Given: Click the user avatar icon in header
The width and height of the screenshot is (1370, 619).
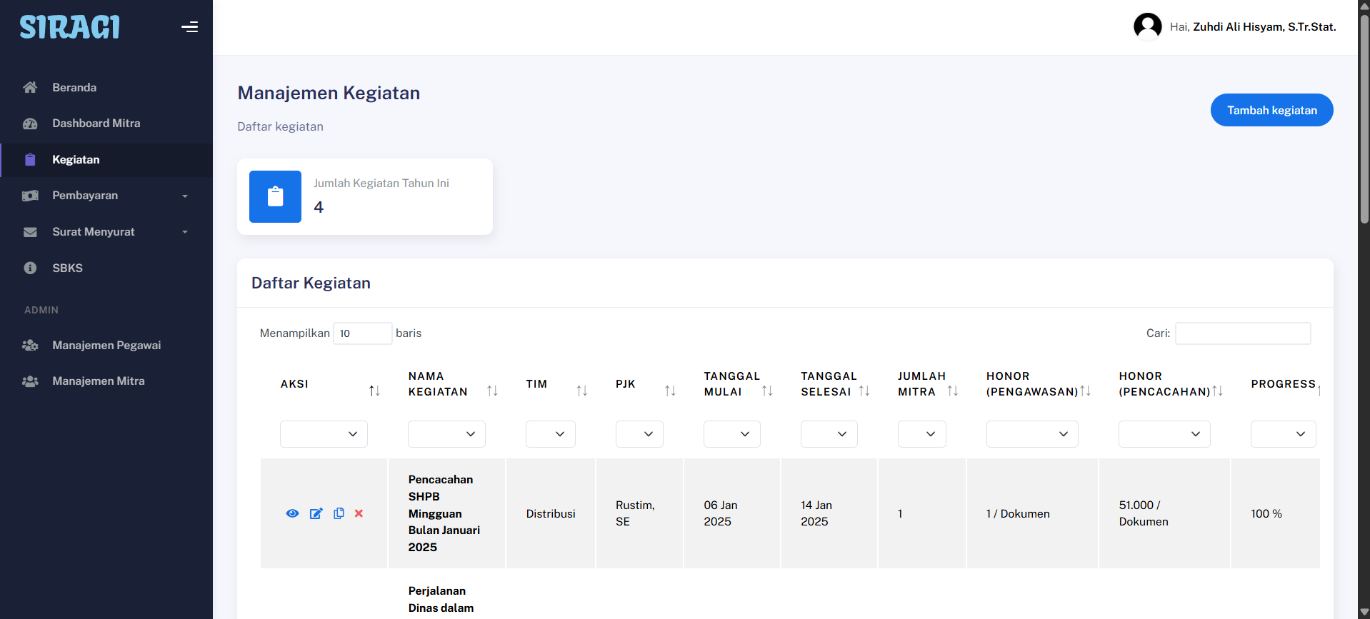Looking at the screenshot, I should (x=1147, y=27).
